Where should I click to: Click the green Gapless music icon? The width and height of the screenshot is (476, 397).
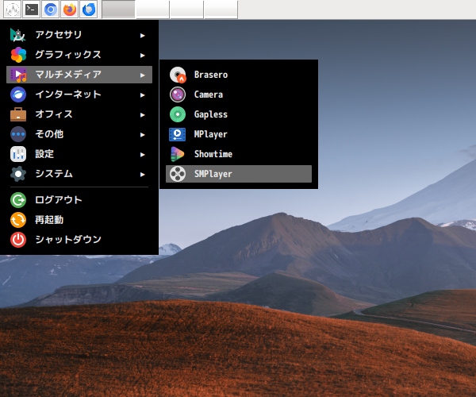point(178,114)
